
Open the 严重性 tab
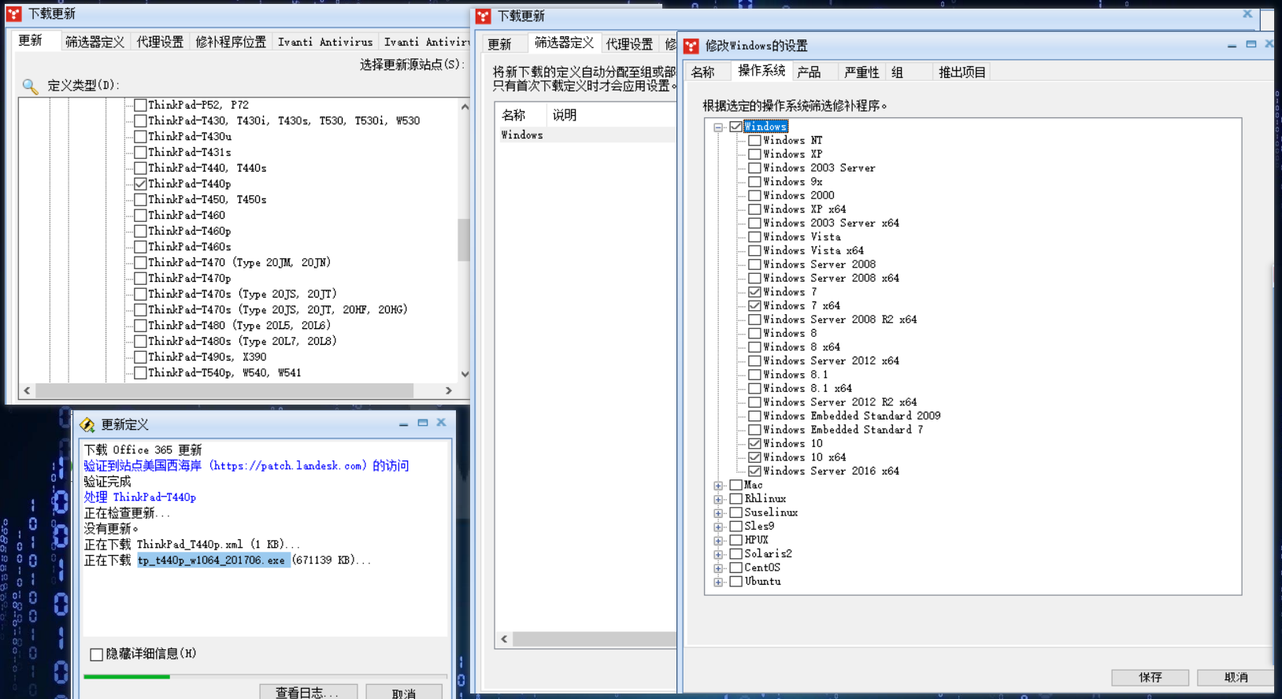[x=861, y=72]
